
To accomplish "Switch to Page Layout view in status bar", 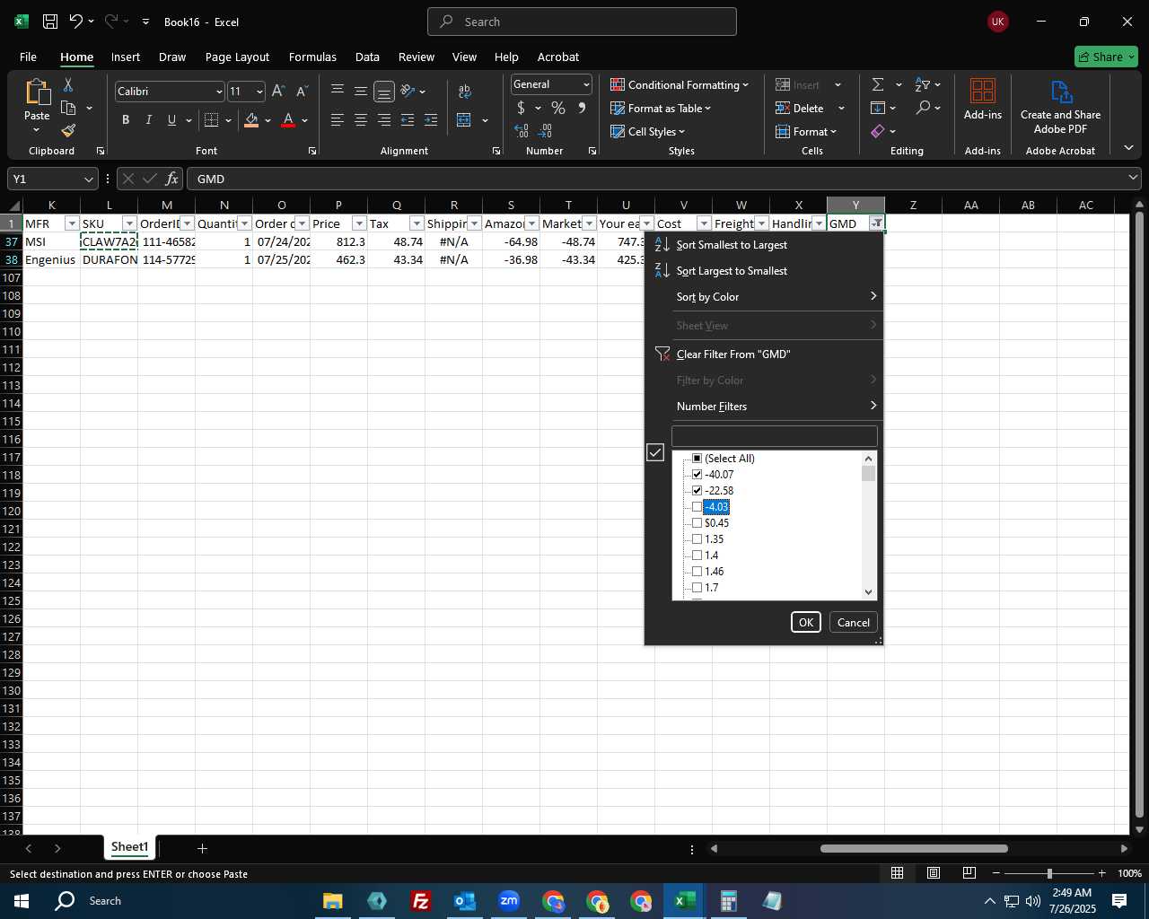I will (934, 873).
